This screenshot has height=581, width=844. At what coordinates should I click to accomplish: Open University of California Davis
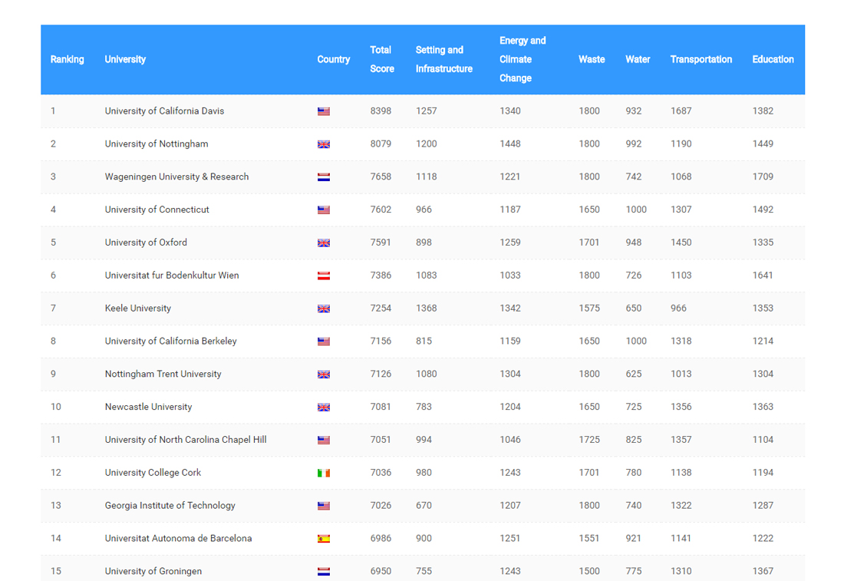click(164, 111)
